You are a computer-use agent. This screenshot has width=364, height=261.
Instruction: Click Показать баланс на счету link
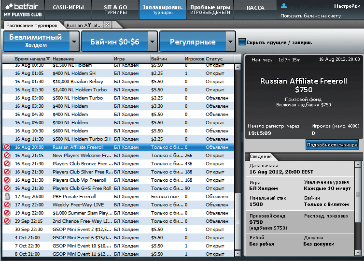pyautogui.click(x=310, y=16)
